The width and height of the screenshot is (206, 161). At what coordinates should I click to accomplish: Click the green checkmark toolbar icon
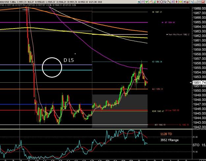tap(146, 2)
